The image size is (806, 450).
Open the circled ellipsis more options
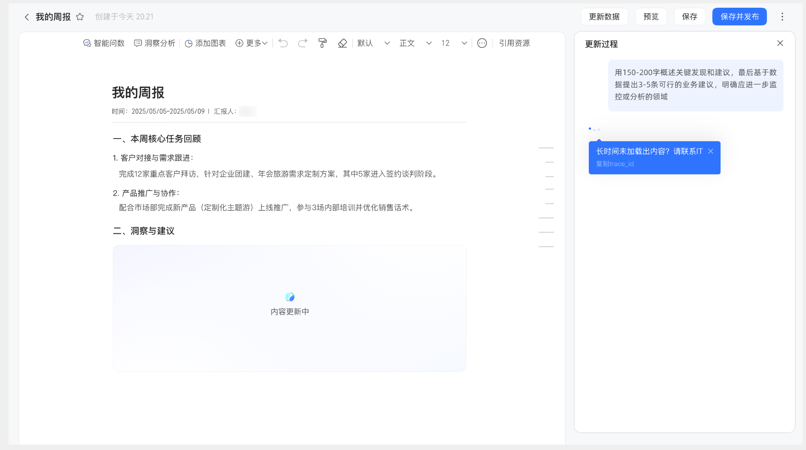point(482,43)
